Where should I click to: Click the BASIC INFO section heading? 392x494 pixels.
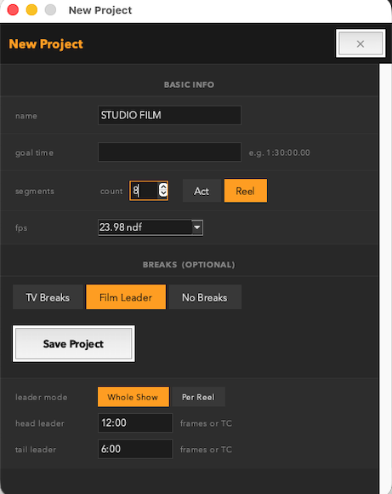(189, 84)
